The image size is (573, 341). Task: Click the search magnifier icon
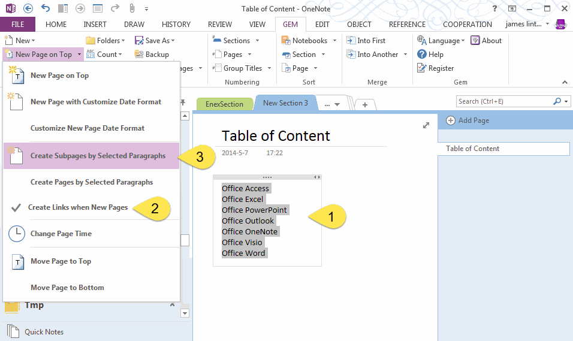pos(557,101)
